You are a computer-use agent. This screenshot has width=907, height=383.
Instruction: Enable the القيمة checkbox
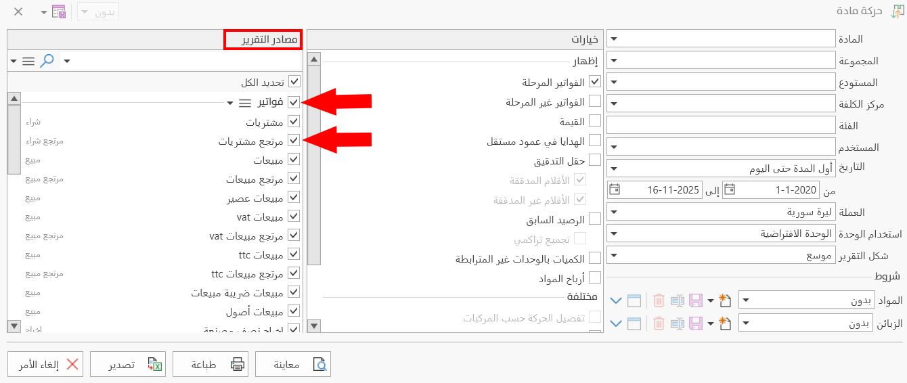[595, 121]
